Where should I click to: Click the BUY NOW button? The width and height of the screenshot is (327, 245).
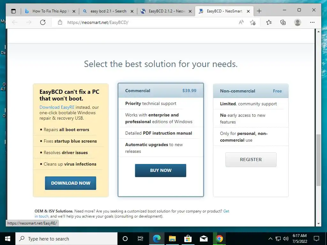pos(161,170)
